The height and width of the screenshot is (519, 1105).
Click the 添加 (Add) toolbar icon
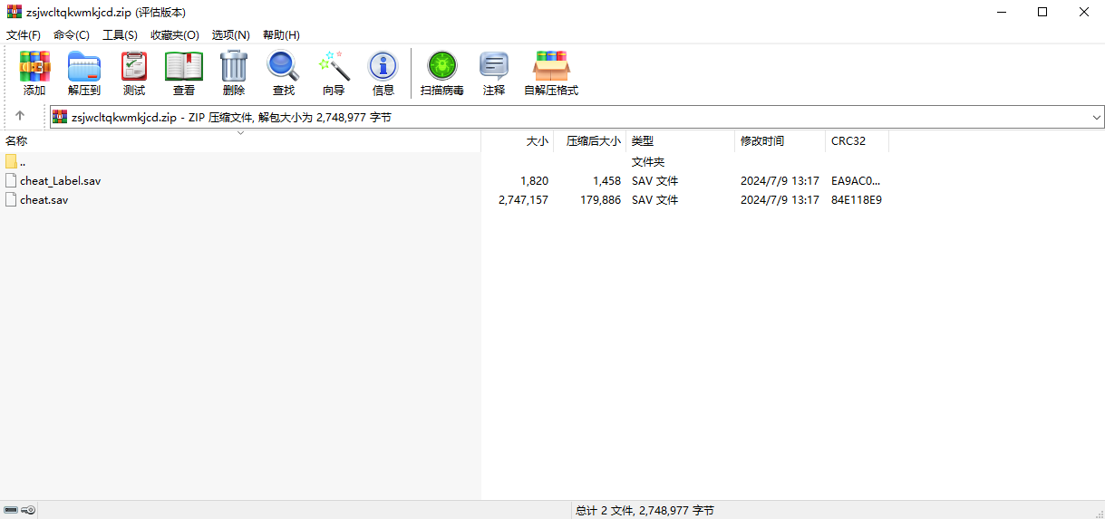pyautogui.click(x=34, y=67)
